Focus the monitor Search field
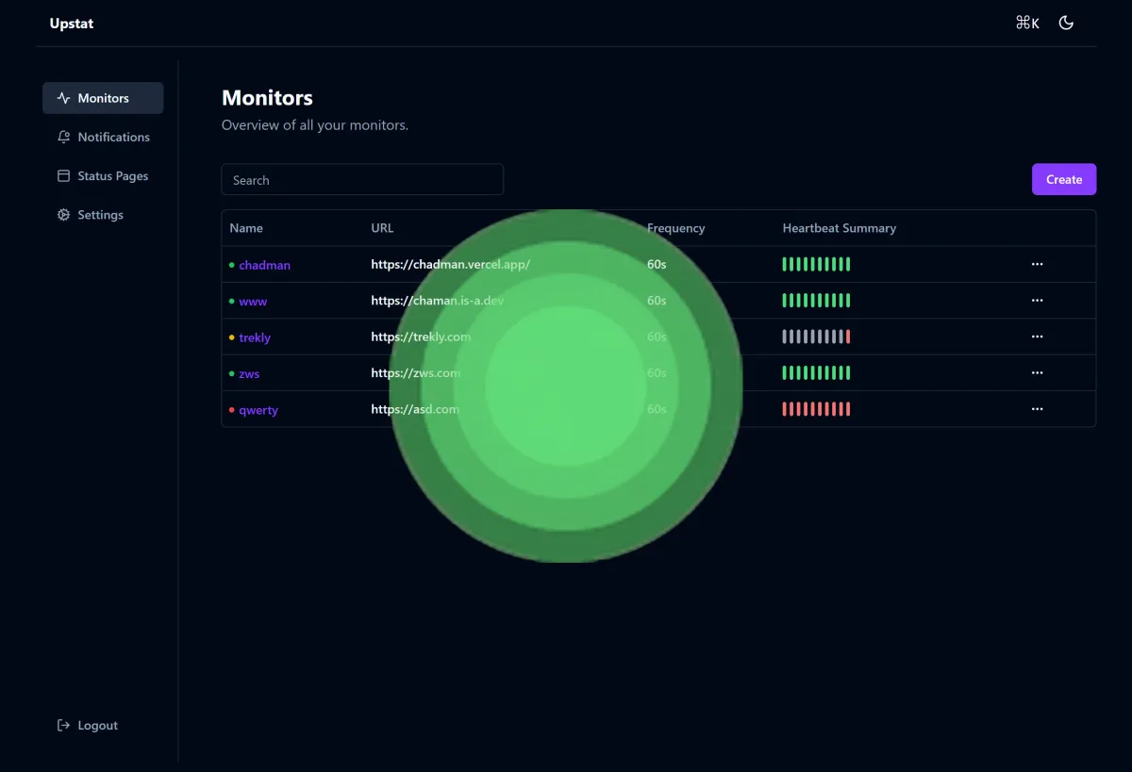 tap(362, 180)
